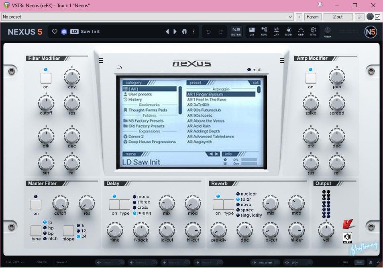Select N5 Factory Presets folder
The width and height of the screenshot is (383, 268).
click(x=146, y=121)
